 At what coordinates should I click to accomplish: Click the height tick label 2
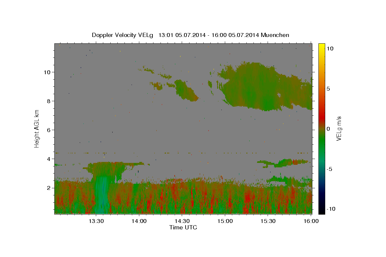48,188
